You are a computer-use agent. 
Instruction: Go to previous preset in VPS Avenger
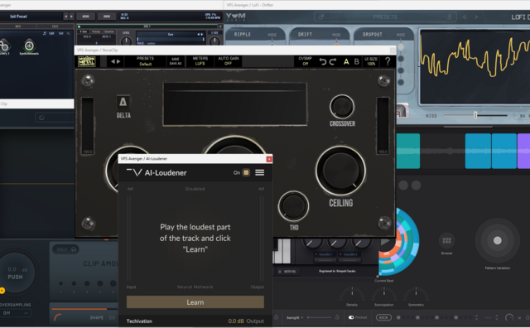click(x=66, y=17)
